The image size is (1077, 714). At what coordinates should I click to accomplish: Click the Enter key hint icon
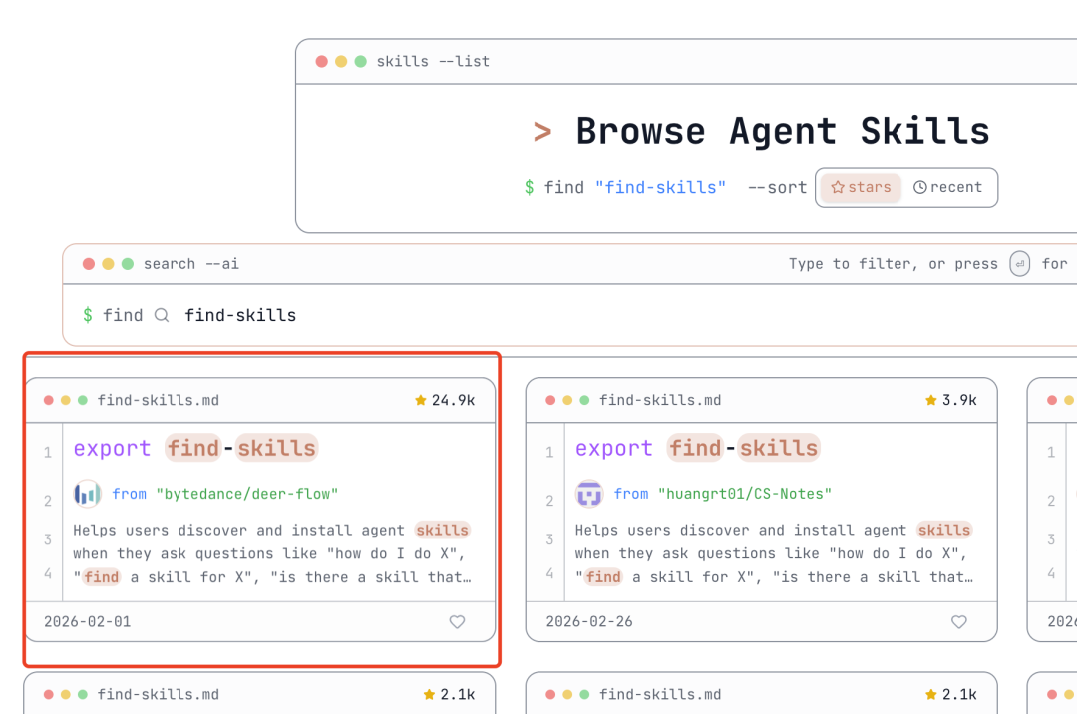(1020, 264)
